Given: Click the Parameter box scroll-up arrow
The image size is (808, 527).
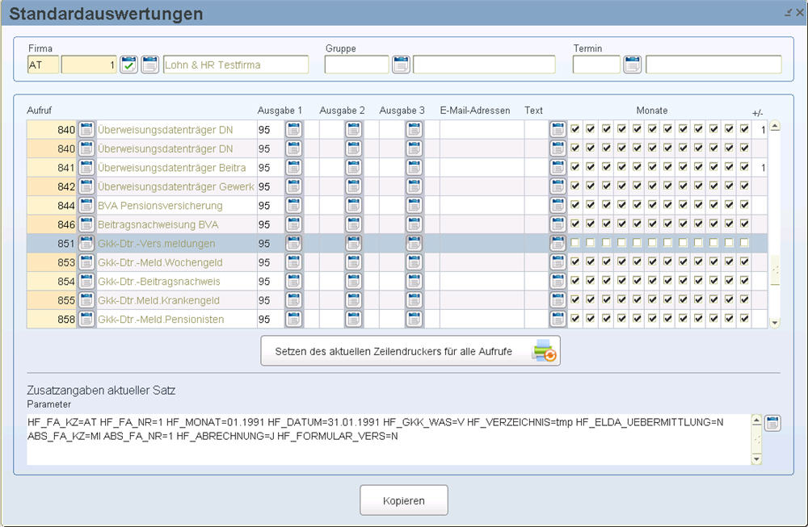Looking at the screenshot, I should 756,420.
